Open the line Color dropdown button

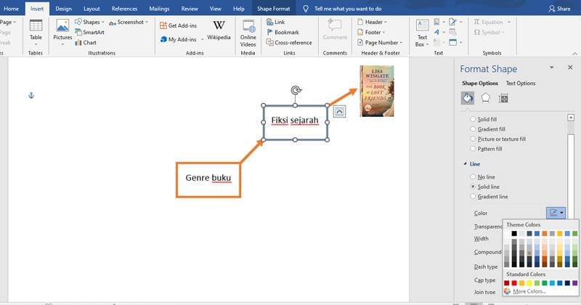pos(557,213)
